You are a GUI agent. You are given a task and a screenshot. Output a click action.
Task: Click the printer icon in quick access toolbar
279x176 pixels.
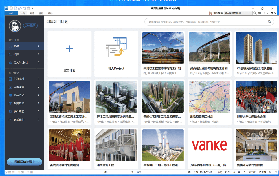point(28,8)
